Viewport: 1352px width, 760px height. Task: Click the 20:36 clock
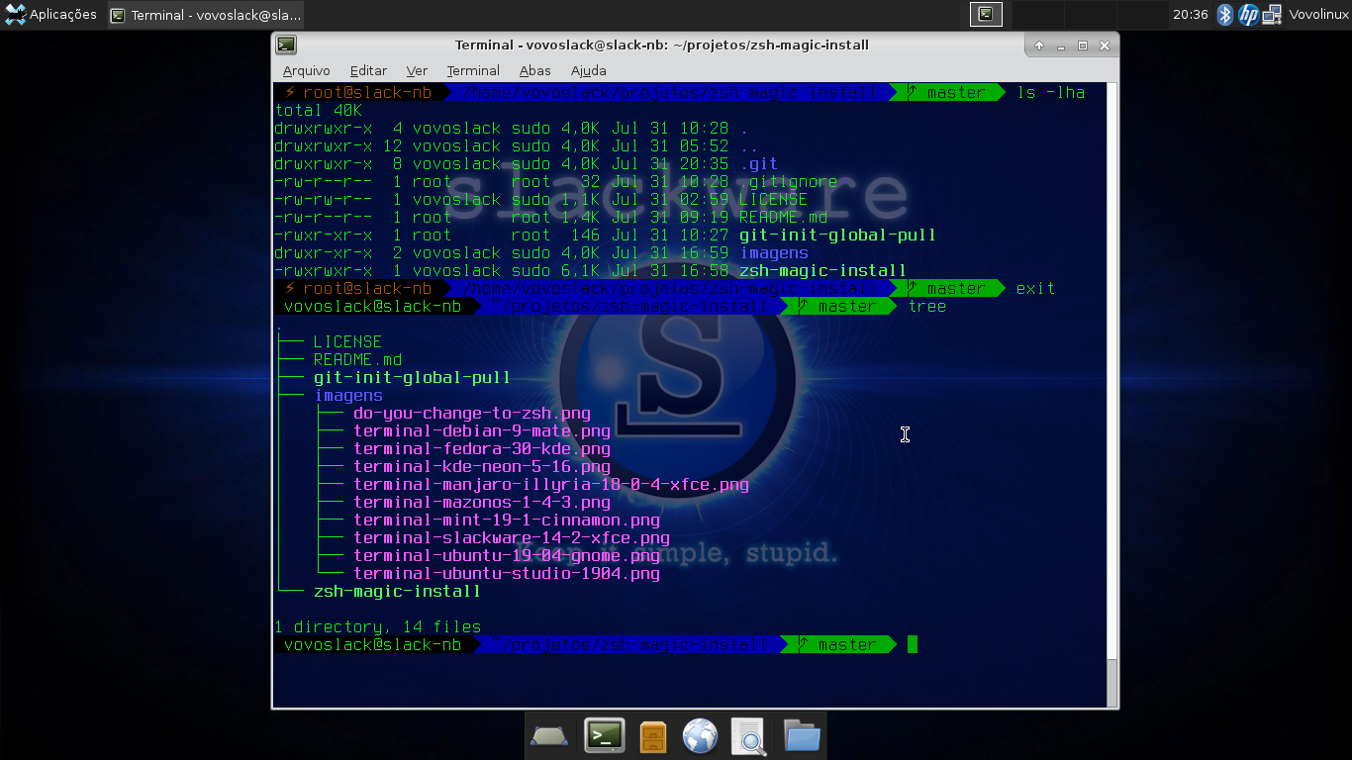tap(1191, 14)
